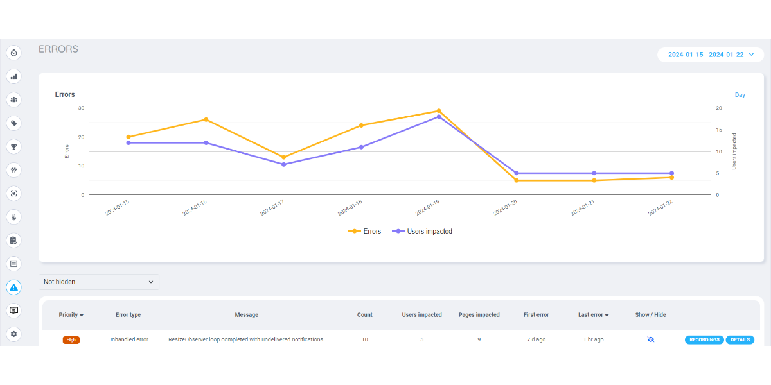Open the date range 2024-01-15 - 2024-01-22 dropdown
This screenshot has width=771, height=385.
click(710, 55)
